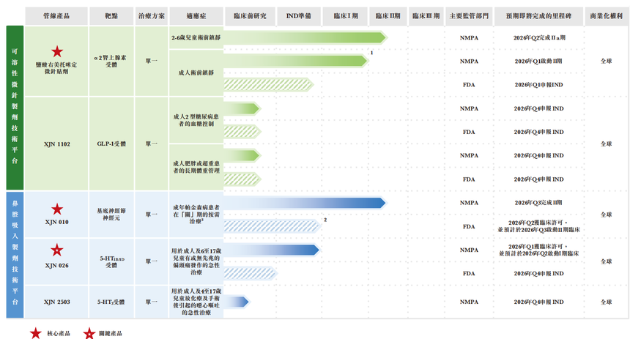Screen dimensions: 630x339
Task: Click the indication 2-6歲兒童術前鎮靜
Action: pyautogui.click(x=196, y=38)
